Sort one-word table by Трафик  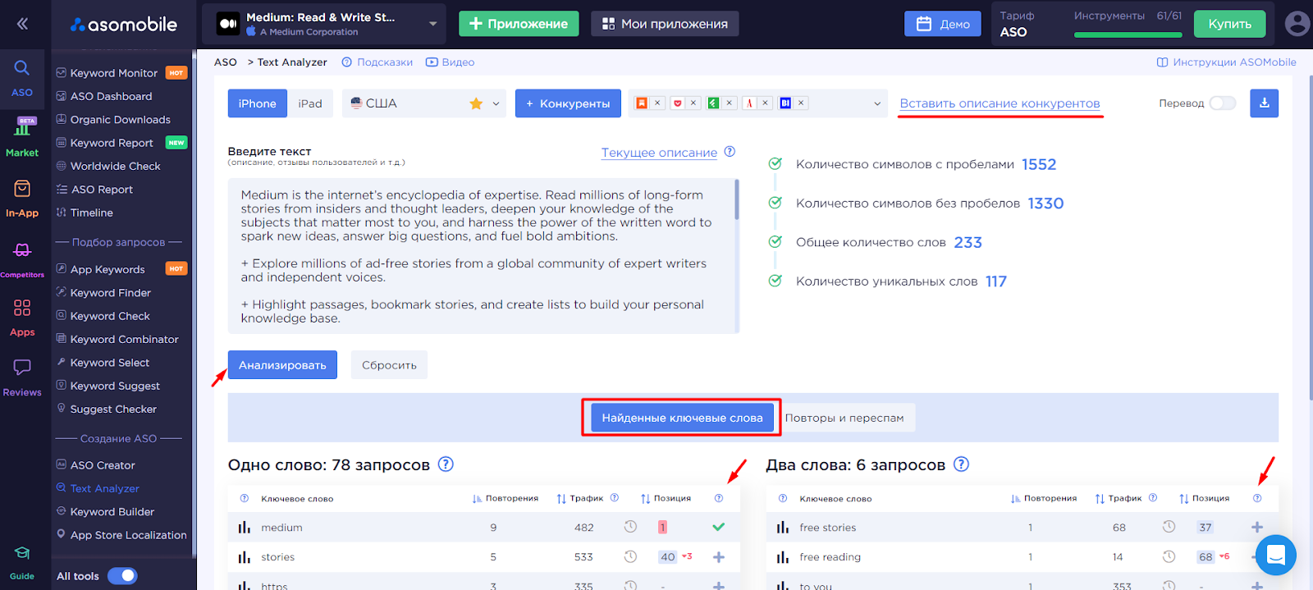[580, 498]
